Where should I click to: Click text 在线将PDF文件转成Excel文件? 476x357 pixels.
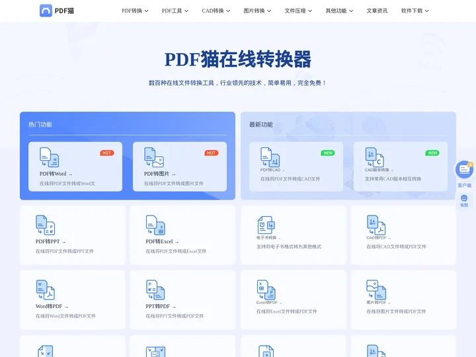(176, 251)
